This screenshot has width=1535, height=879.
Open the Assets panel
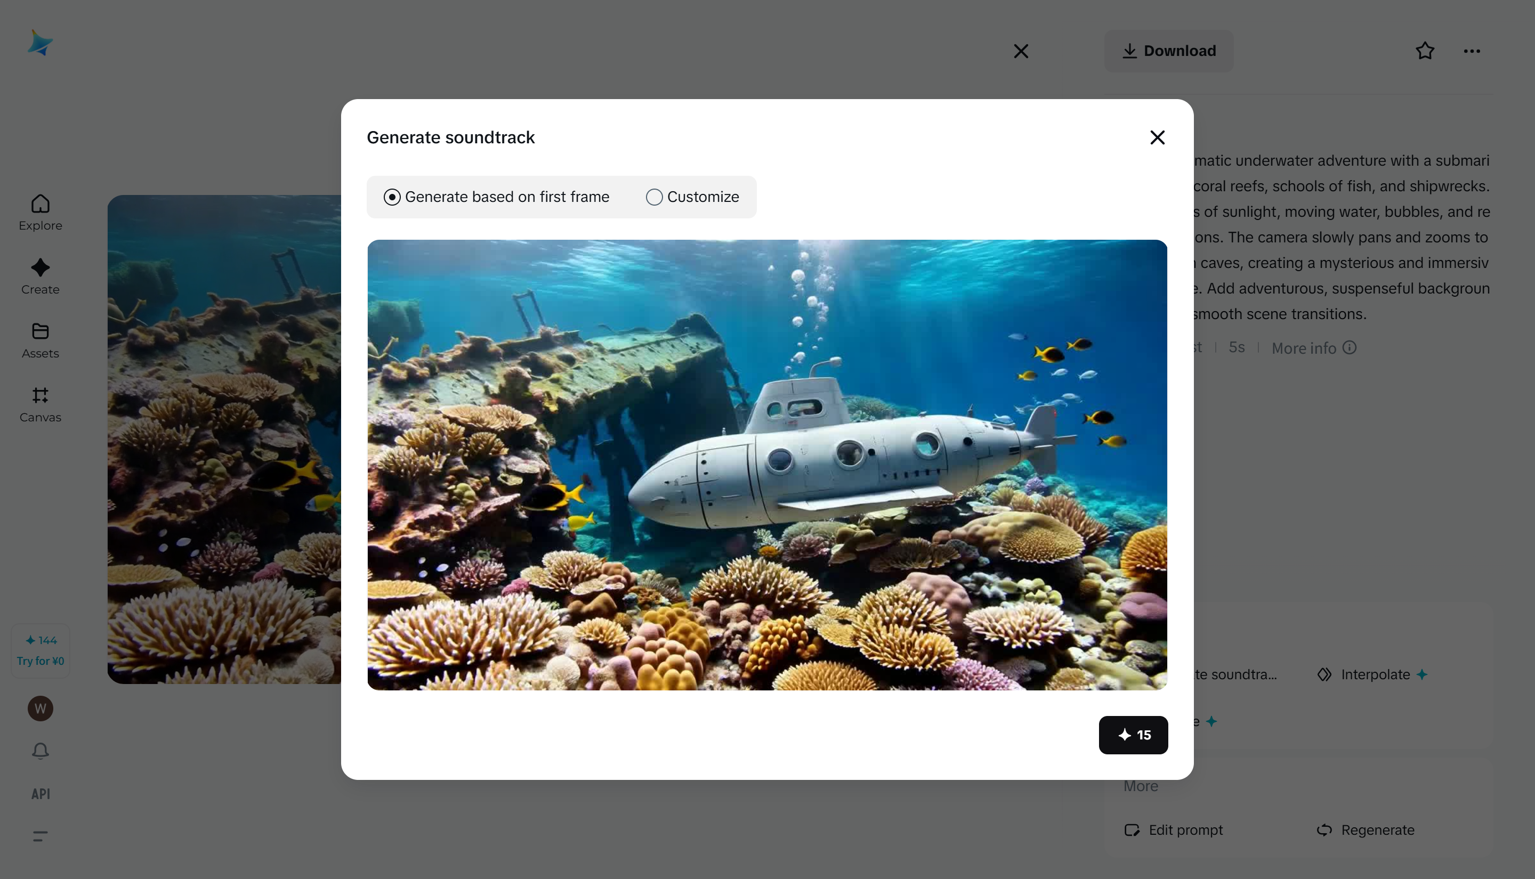tap(40, 340)
